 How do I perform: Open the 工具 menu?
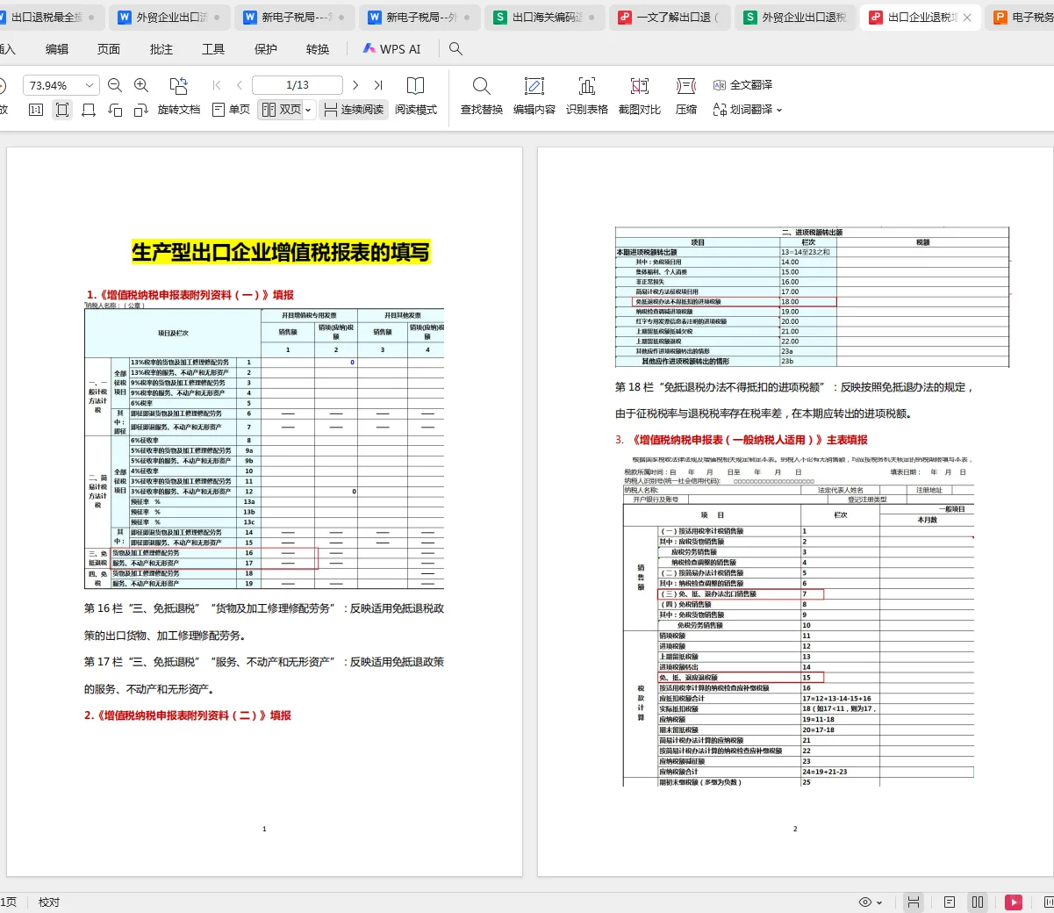click(x=212, y=49)
